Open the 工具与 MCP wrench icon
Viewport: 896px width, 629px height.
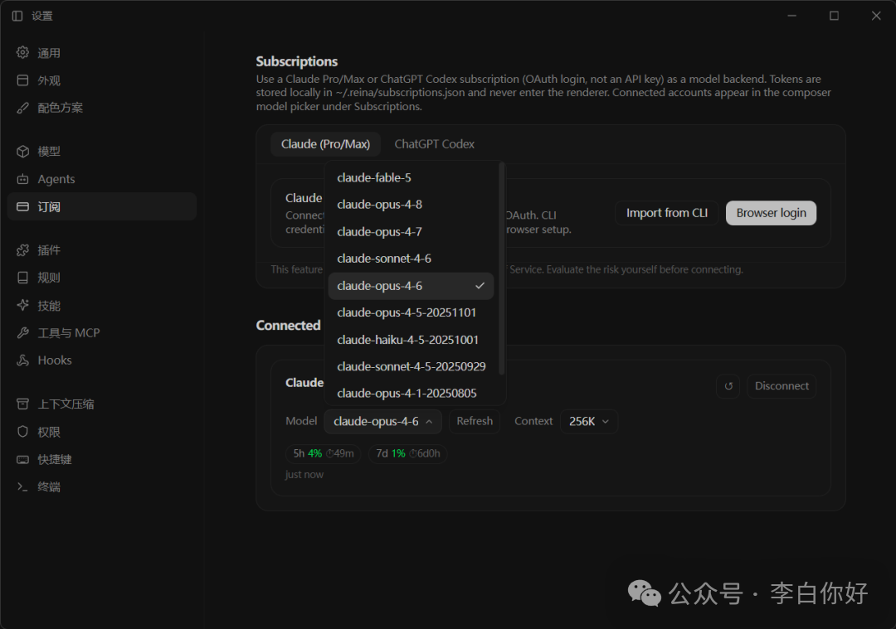22,333
